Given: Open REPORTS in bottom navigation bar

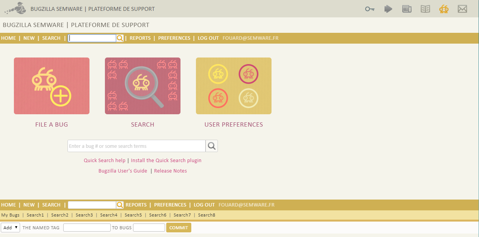Looking at the screenshot, I should point(136,205).
